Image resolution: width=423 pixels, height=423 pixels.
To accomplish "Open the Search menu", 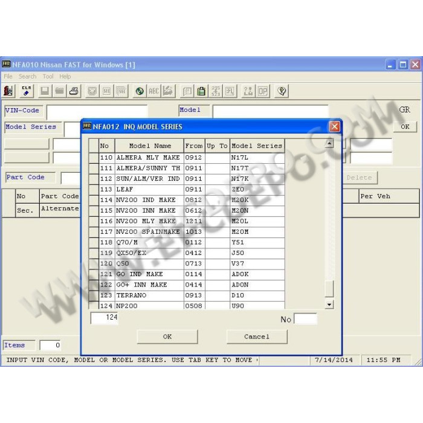I will pos(28,76).
